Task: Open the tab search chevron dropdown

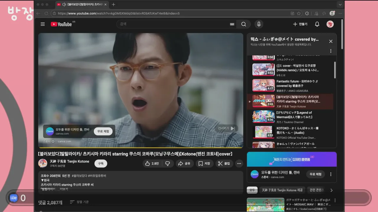Action: click(x=340, y=4)
